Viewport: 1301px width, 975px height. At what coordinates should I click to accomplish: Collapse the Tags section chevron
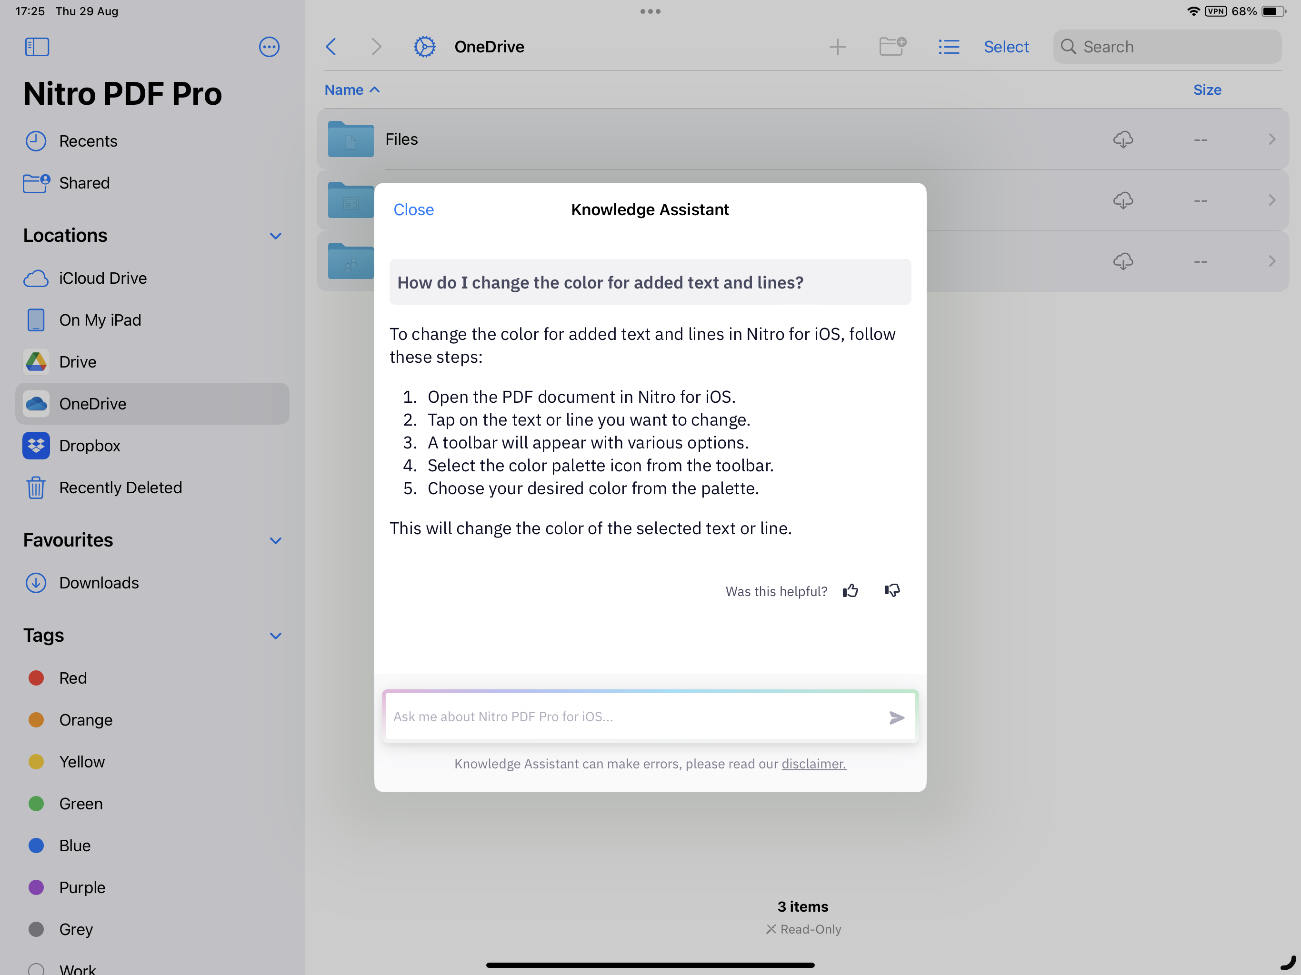tap(275, 636)
